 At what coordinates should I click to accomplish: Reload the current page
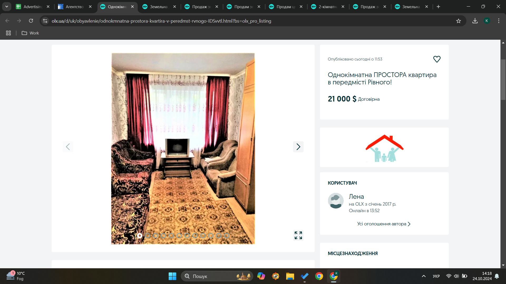pyautogui.click(x=31, y=21)
